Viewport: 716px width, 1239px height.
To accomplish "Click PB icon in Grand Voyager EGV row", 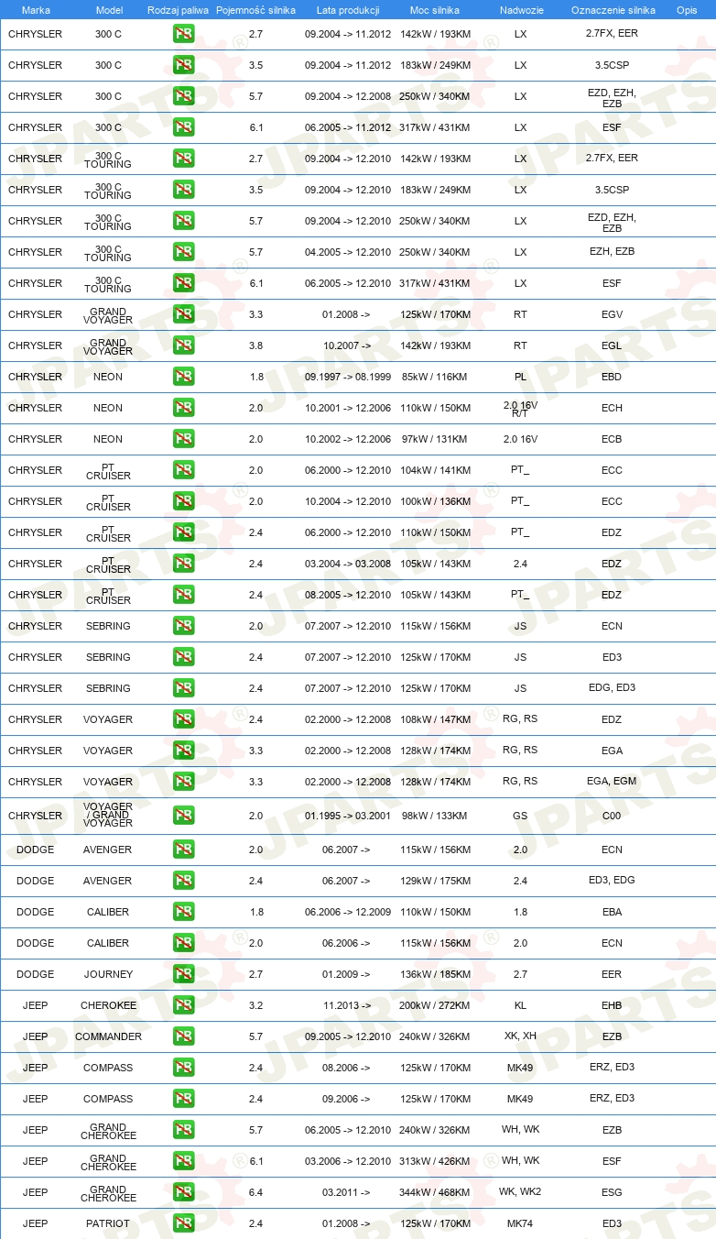I will 183,314.
